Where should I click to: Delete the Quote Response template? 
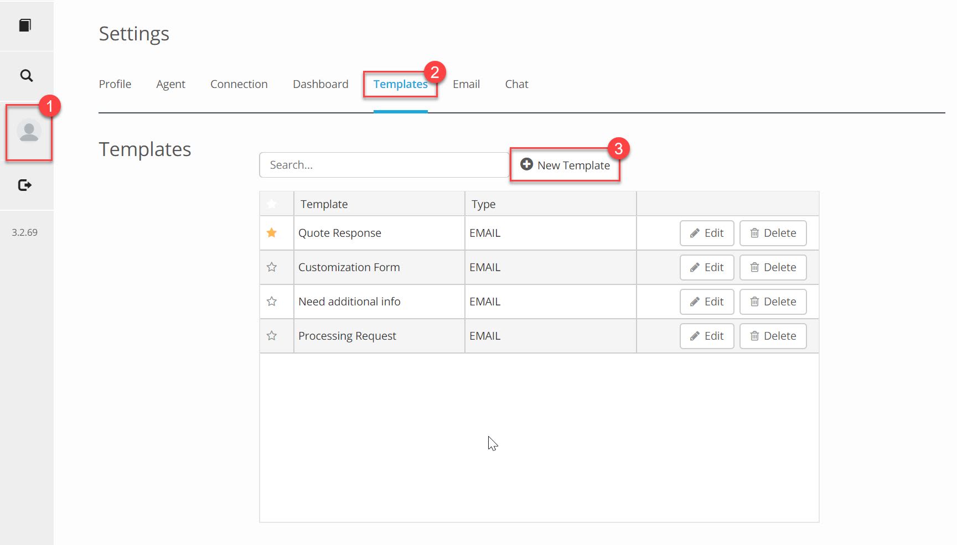(x=773, y=233)
